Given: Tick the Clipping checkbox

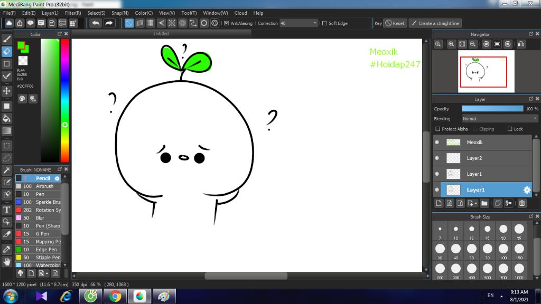Looking at the screenshot, I should pos(475,129).
